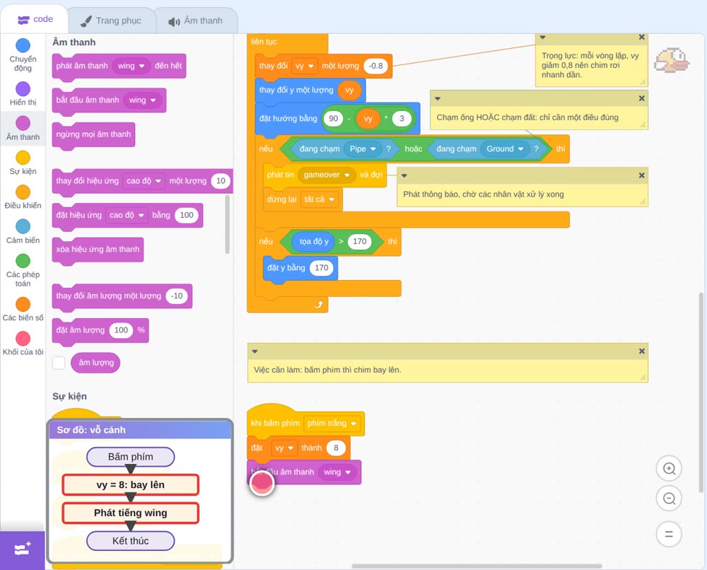
Task: Click the workspace vertical scrollbar
Action: (x=701, y=392)
